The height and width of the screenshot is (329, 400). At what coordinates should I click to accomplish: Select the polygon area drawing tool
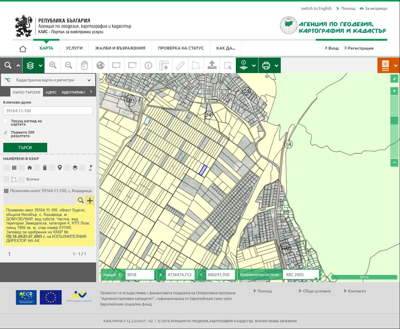tap(196, 65)
